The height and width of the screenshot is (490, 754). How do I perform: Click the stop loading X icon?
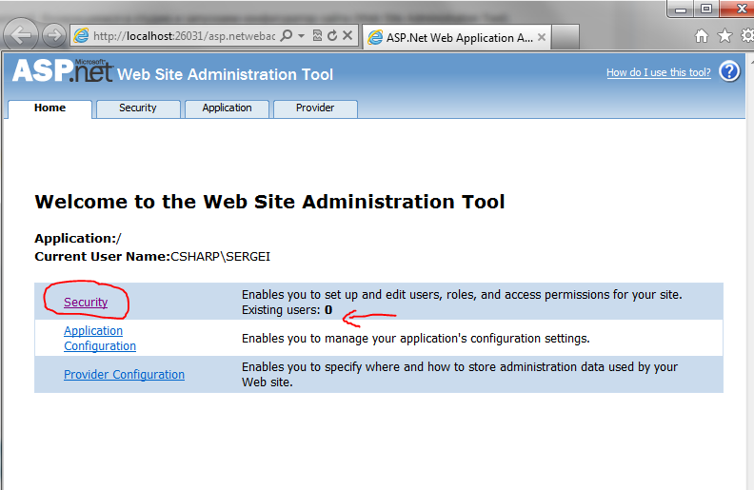[x=347, y=36]
